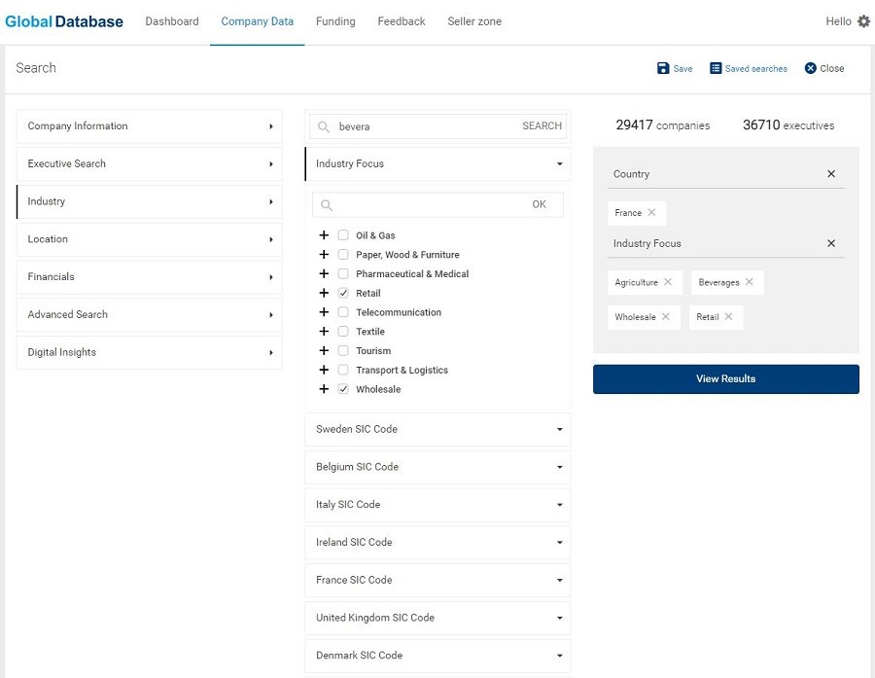This screenshot has height=678, width=875.
Task: Collapse the Industry Focus dropdown
Action: pyautogui.click(x=437, y=164)
